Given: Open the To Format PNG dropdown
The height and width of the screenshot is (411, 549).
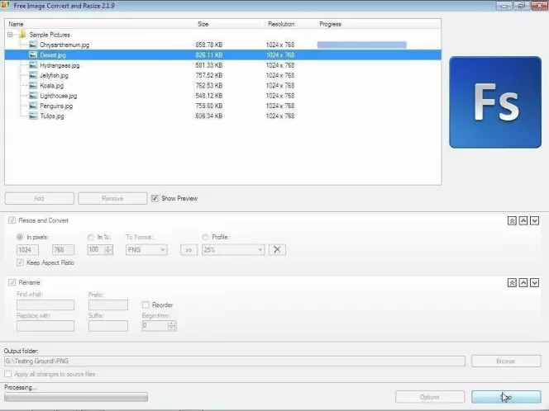Looking at the screenshot, I should click(x=146, y=249).
